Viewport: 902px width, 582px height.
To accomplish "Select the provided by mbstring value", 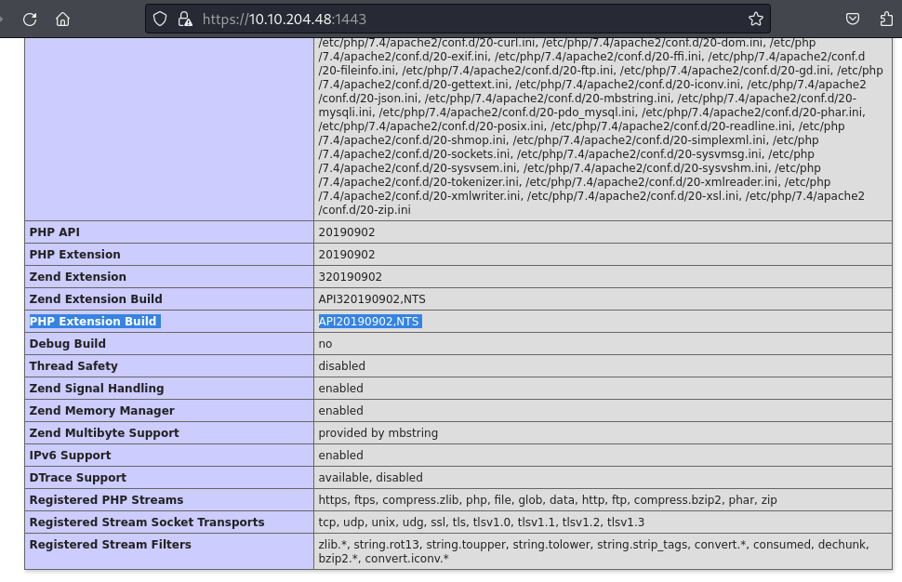I will [378, 433].
